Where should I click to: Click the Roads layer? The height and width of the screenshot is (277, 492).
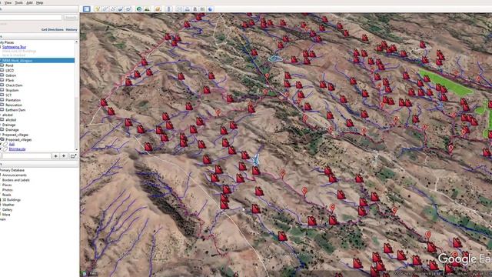[7, 195]
